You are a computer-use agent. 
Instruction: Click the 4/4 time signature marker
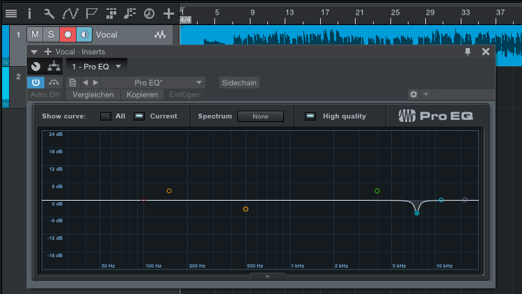(185, 20)
